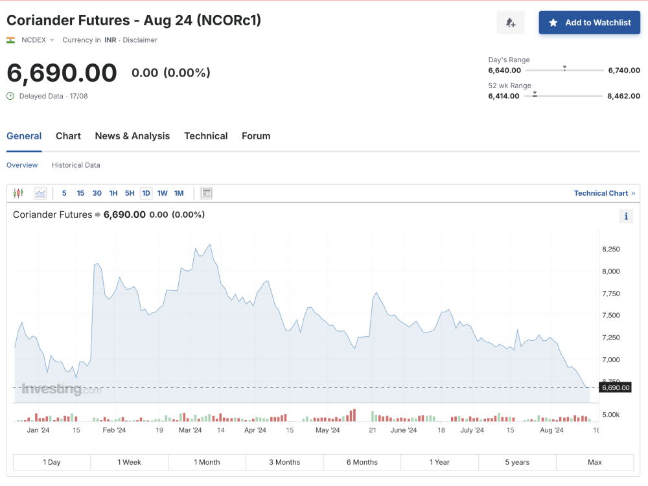Image resolution: width=648 pixels, height=486 pixels.
Task: Set chart interval to 5 minutes
Action: tap(64, 193)
